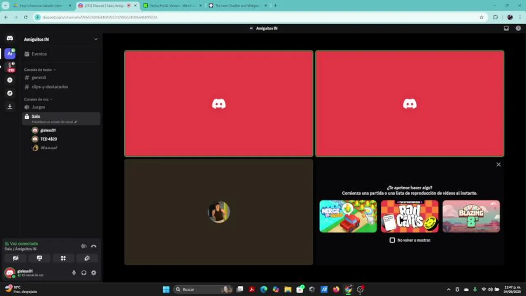The width and height of the screenshot is (526, 296).
Task: Open a new Chrome tab
Action: pos(275,6)
